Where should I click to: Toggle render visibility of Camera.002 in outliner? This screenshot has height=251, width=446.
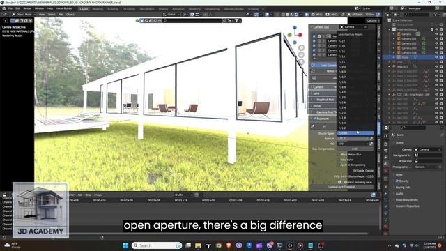441,43
